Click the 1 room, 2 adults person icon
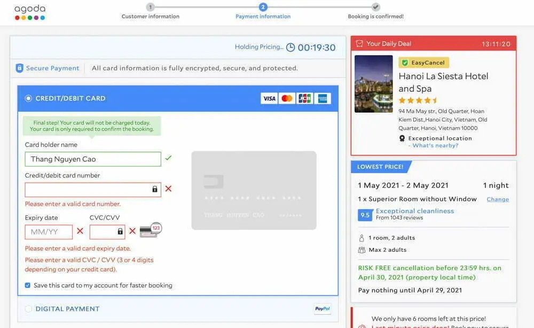 362,238
